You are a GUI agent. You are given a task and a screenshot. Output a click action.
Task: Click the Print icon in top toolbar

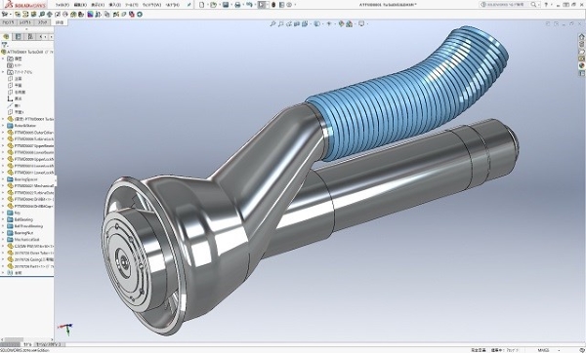click(237, 5)
